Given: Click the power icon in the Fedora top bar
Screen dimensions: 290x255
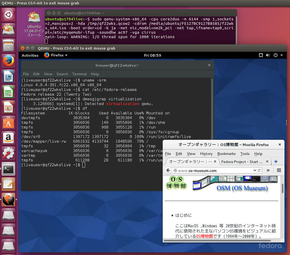Looking at the screenshot, I should coord(275,55).
